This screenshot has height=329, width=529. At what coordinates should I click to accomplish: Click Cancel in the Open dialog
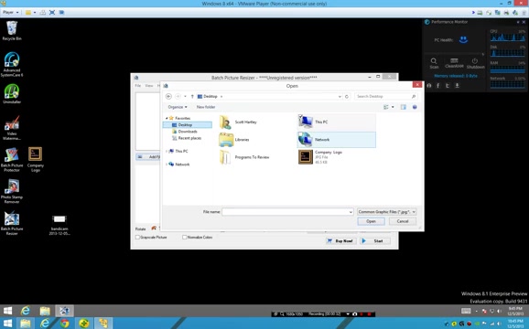click(x=403, y=221)
